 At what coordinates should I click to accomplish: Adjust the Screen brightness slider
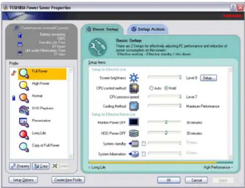pyautogui.click(x=164, y=77)
